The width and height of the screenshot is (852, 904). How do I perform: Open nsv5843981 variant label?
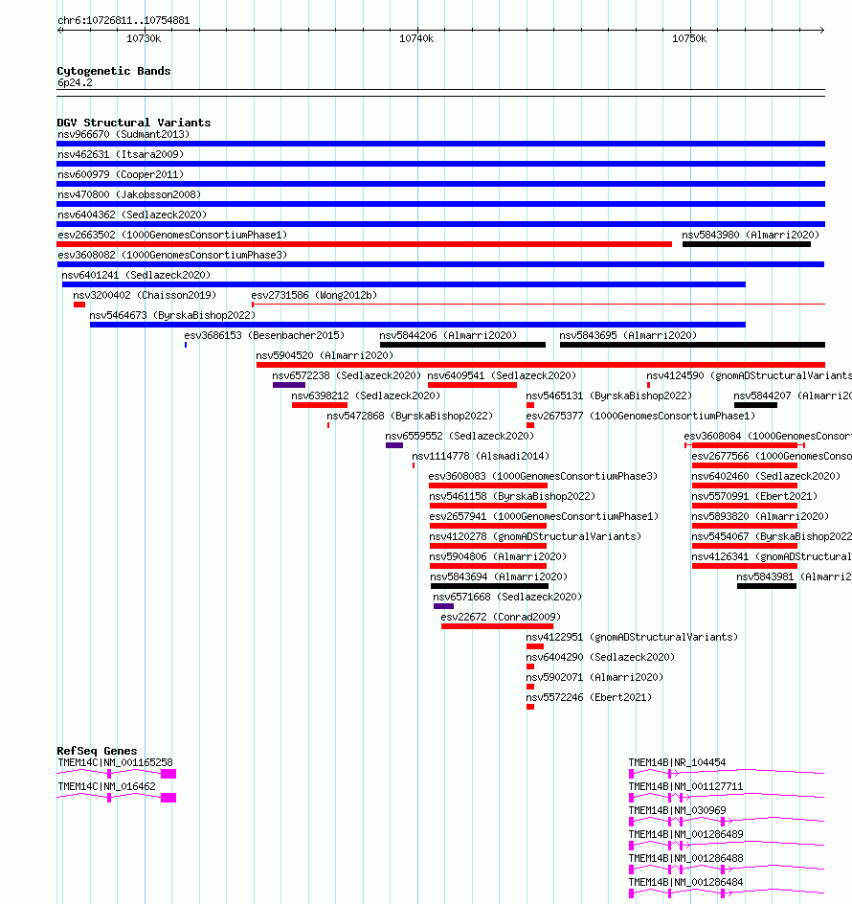coord(794,577)
